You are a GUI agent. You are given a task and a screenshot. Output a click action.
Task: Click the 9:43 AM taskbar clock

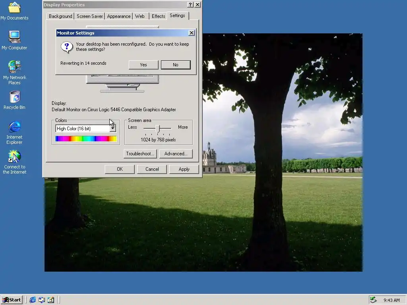(x=391, y=300)
